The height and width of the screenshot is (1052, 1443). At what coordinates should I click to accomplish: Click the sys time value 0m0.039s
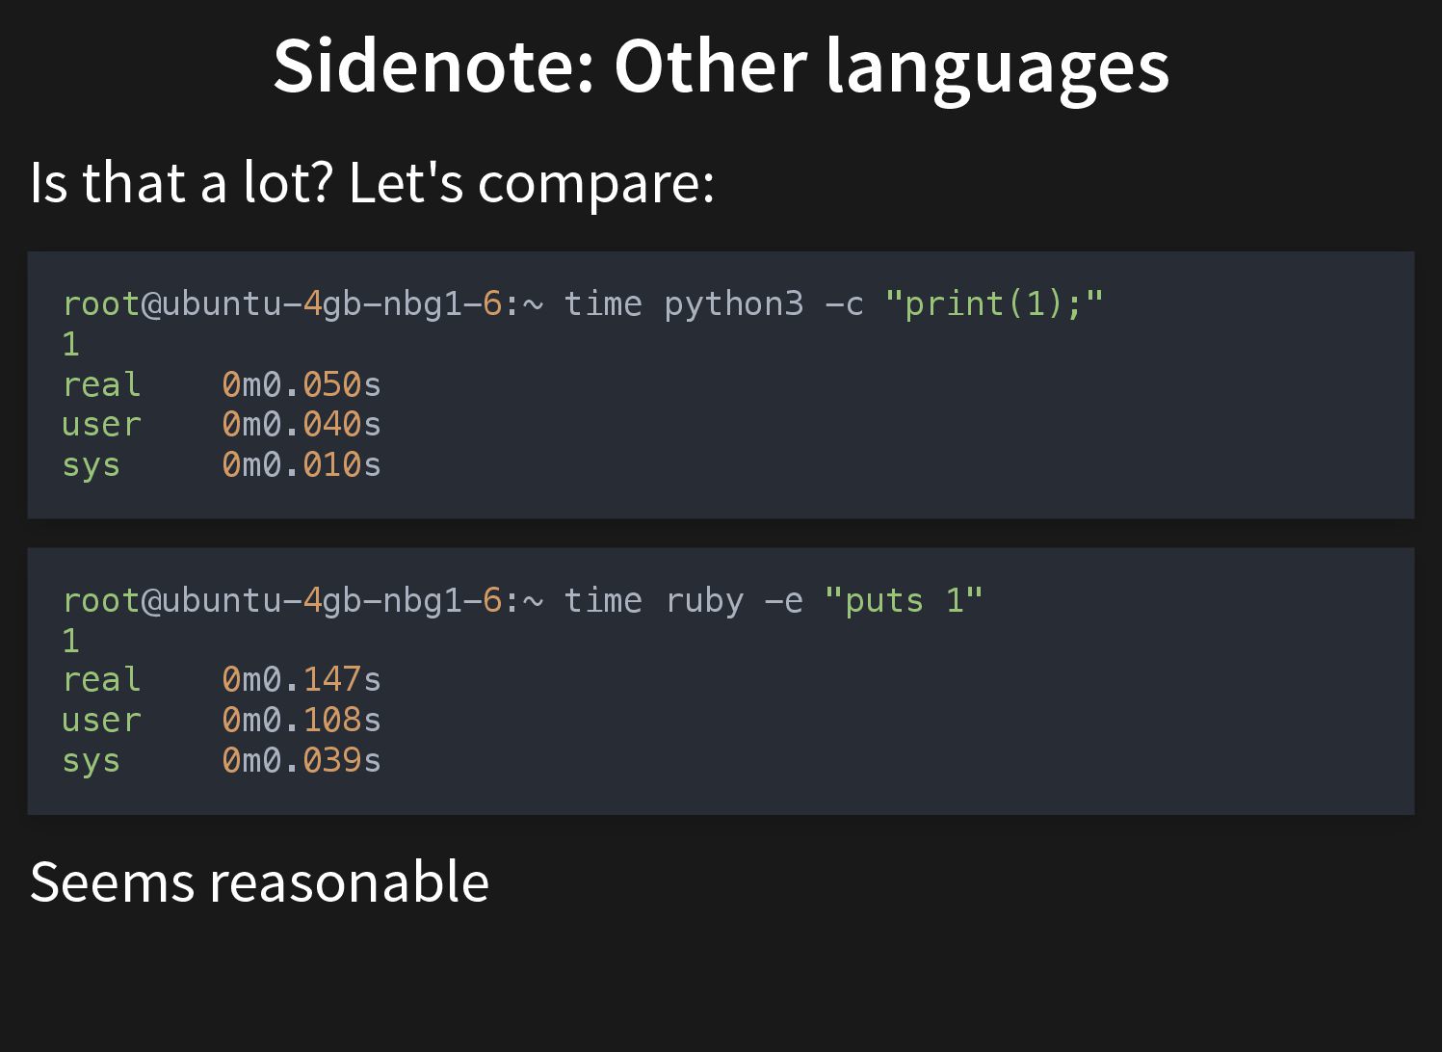point(302,761)
